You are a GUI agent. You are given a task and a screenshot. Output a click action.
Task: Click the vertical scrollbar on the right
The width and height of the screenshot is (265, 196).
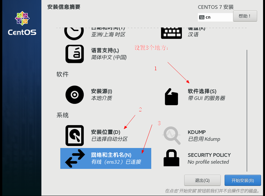tap(247, 111)
